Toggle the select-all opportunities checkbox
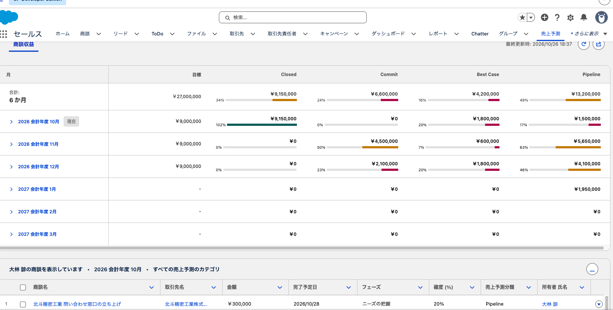Viewport: 613px width, 310px height. pyautogui.click(x=23, y=287)
